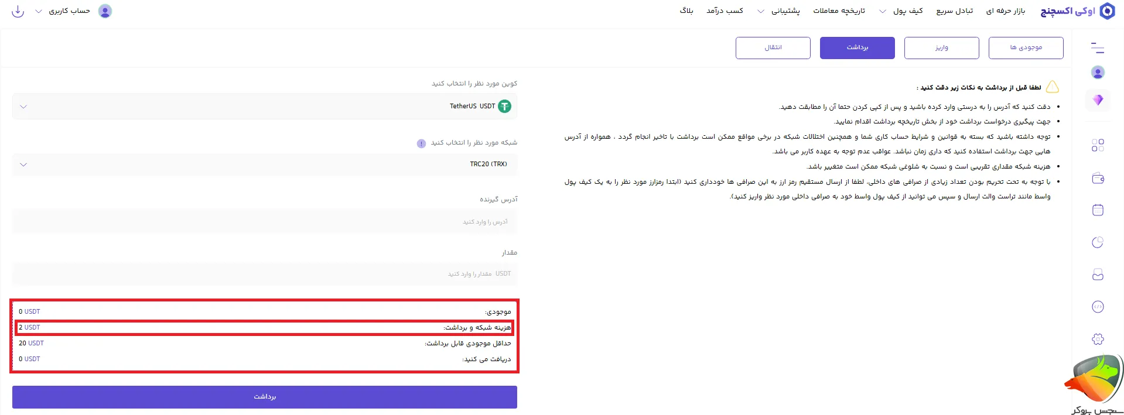This screenshot has height=415, width=1124.
Task: Open the wallet icon in sidebar
Action: click(1098, 179)
